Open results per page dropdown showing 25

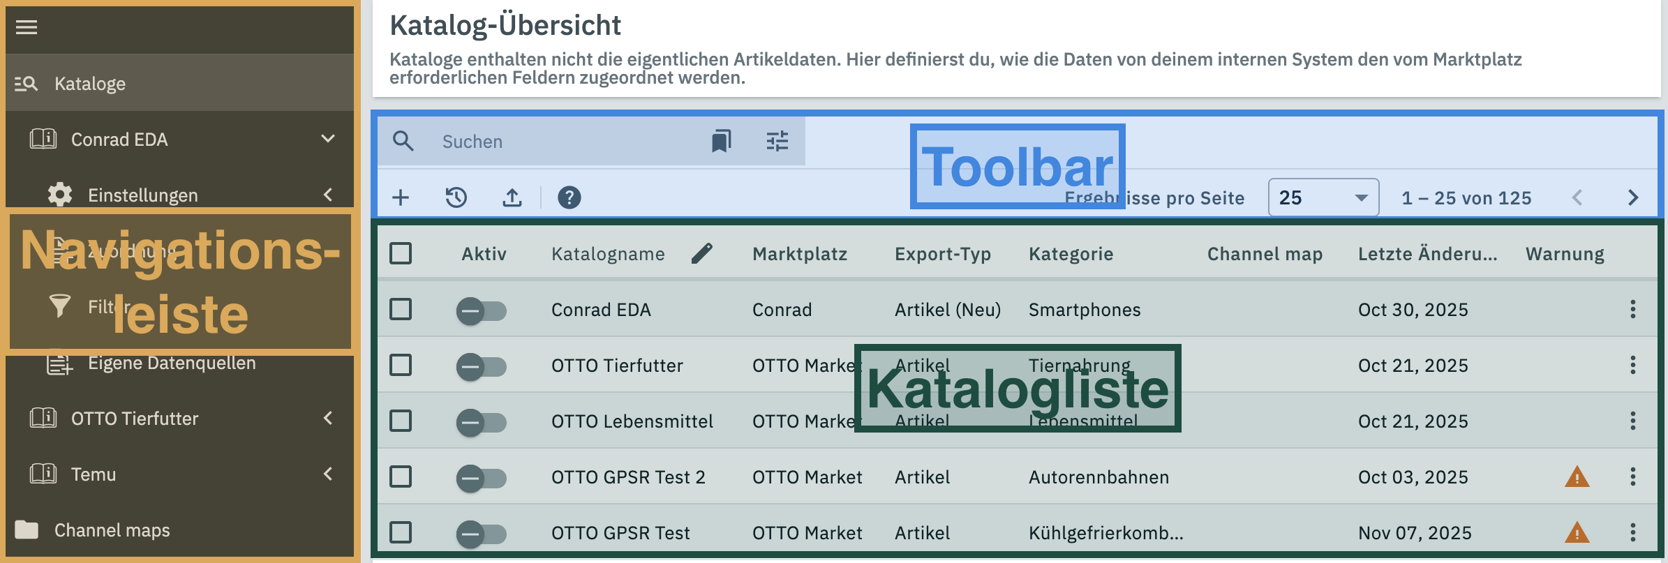tap(1323, 197)
